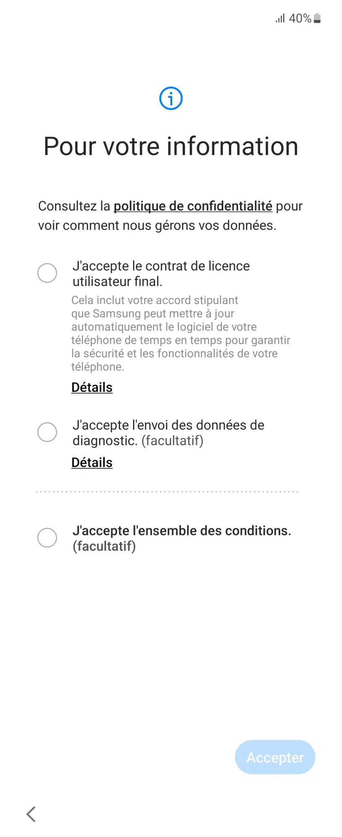
Task: Open the politique de confidentialité link
Action: coord(193,206)
